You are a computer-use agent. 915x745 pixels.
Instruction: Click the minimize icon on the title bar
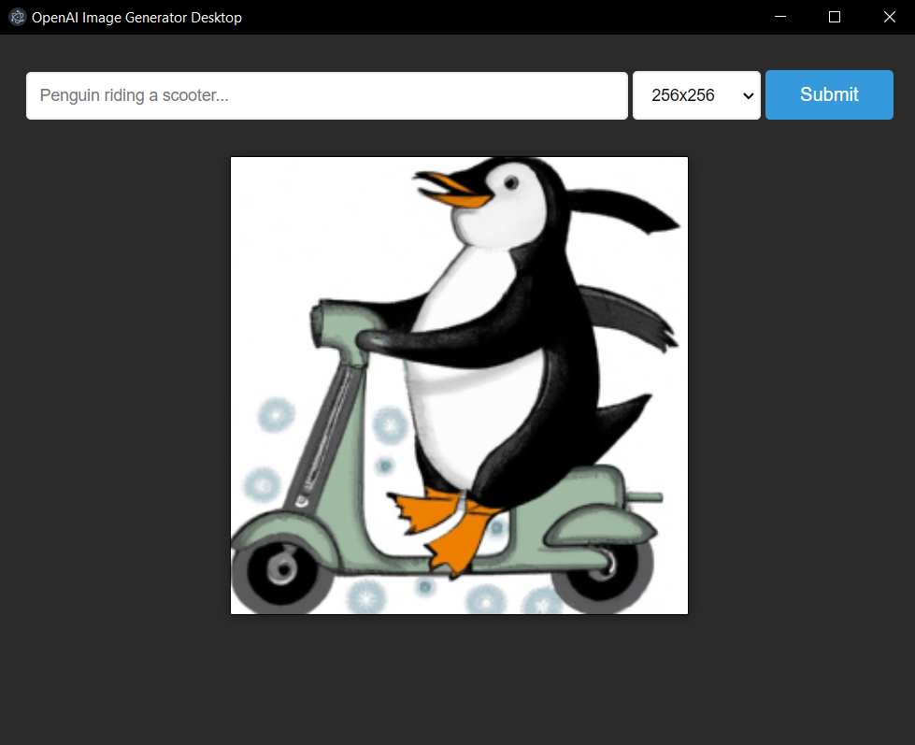780,17
